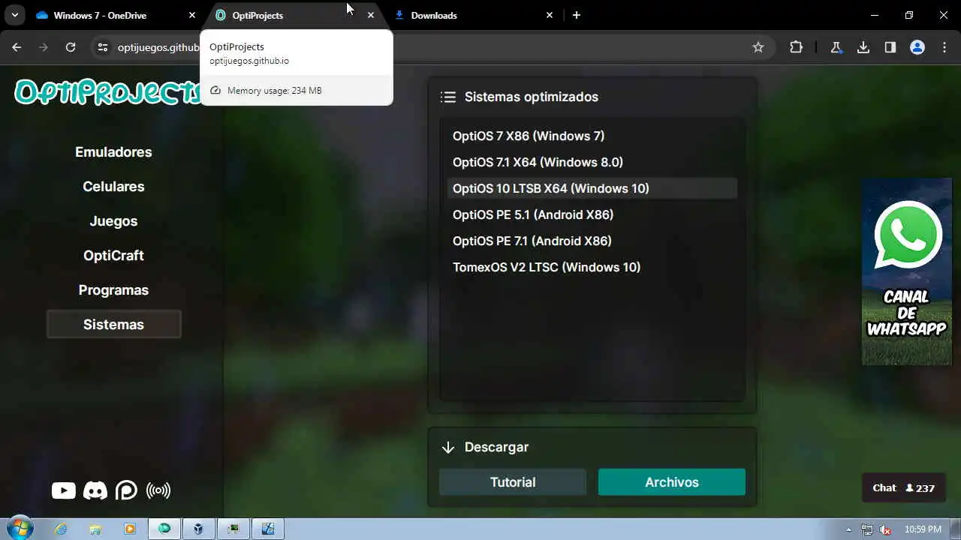Image resolution: width=961 pixels, height=540 pixels.
Task: Close the Downloads tab
Action: (550, 15)
